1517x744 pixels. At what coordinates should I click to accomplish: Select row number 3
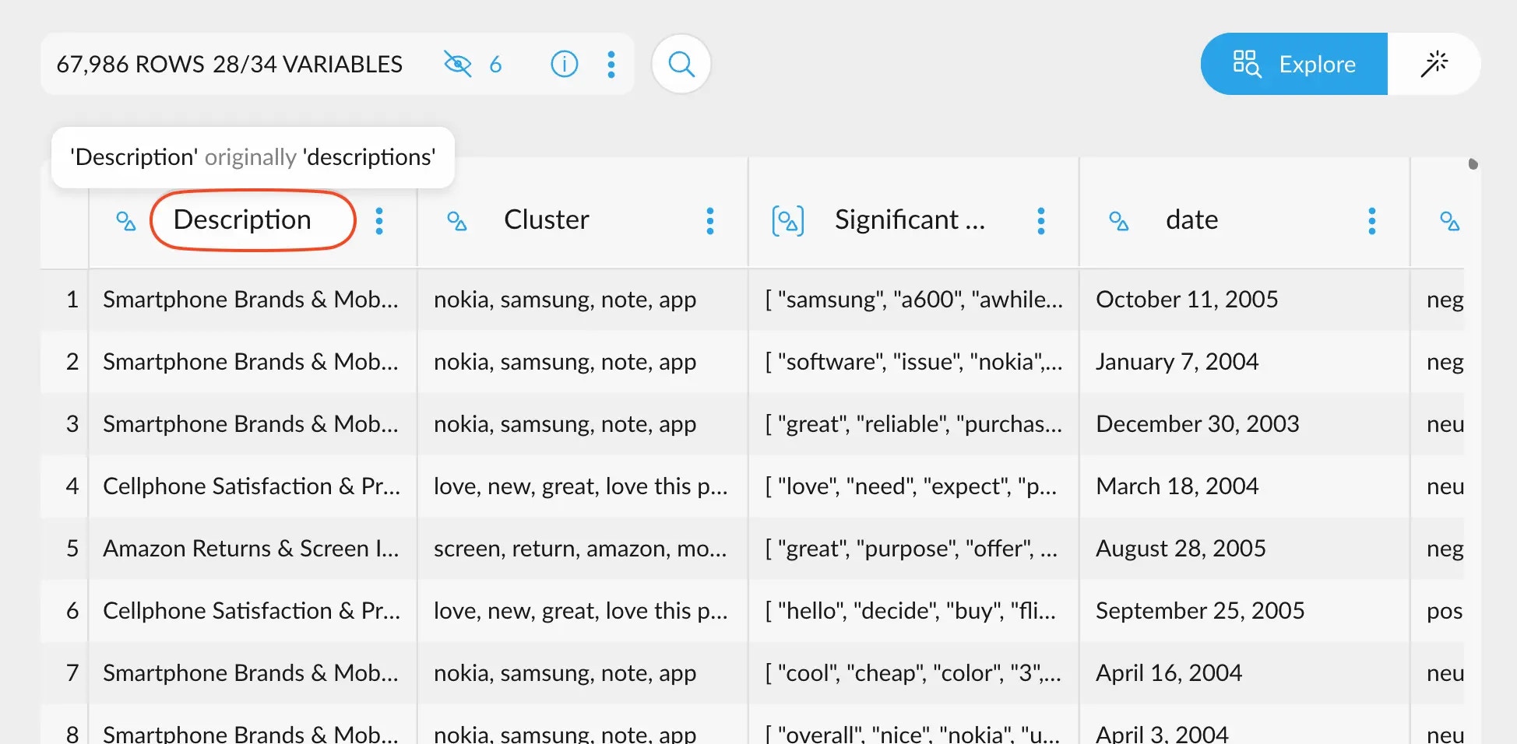tap(72, 423)
